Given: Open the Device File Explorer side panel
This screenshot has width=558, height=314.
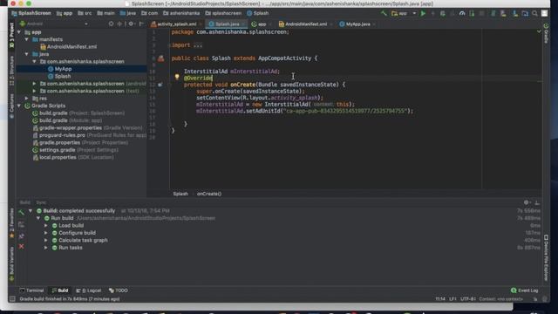Looking at the screenshot, I should (547, 257).
